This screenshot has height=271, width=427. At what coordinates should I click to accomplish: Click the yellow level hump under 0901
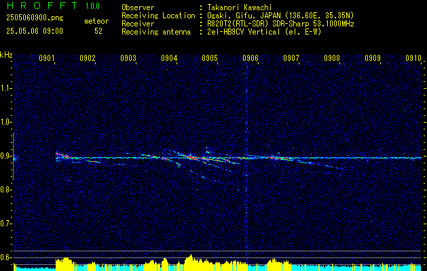[x=65, y=264]
